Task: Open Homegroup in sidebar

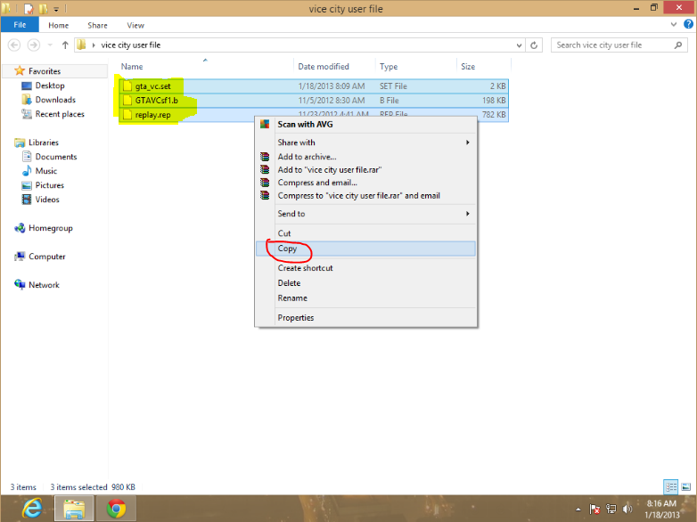Action: (x=50, y=228)
